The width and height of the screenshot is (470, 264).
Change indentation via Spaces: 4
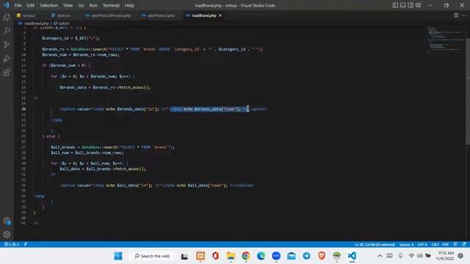[406, 244]
